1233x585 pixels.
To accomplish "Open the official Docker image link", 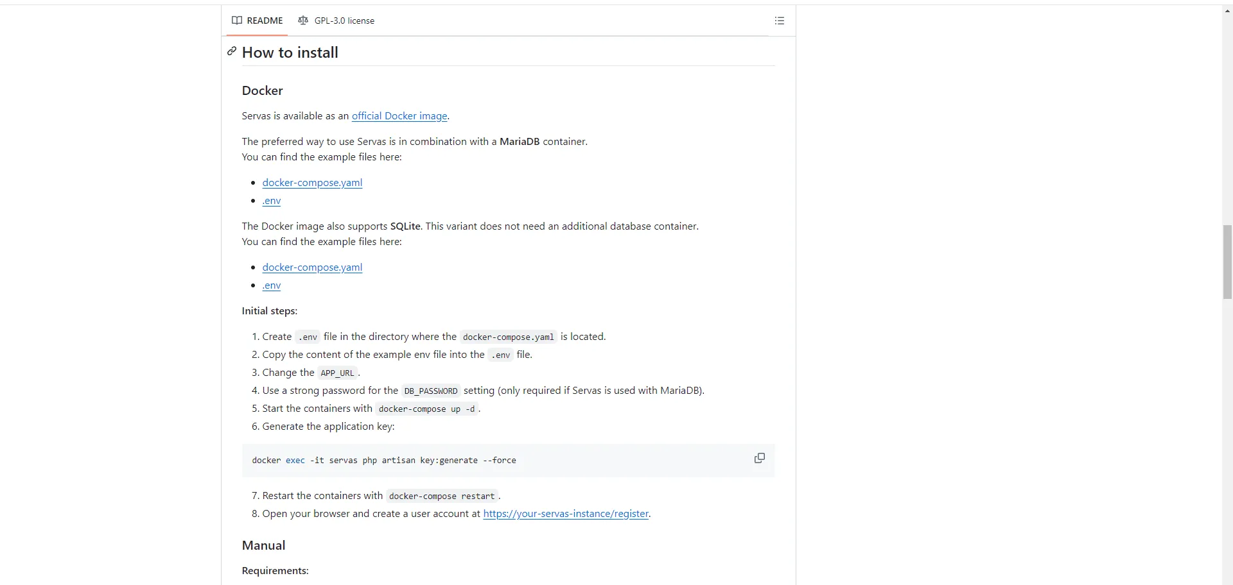I will (399, 116).
